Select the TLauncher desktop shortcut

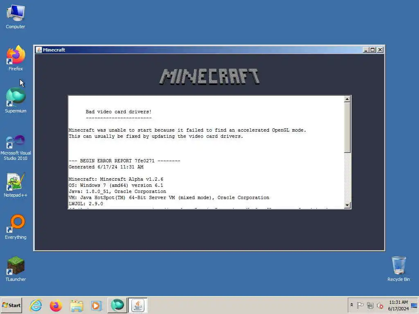(16, 269)
